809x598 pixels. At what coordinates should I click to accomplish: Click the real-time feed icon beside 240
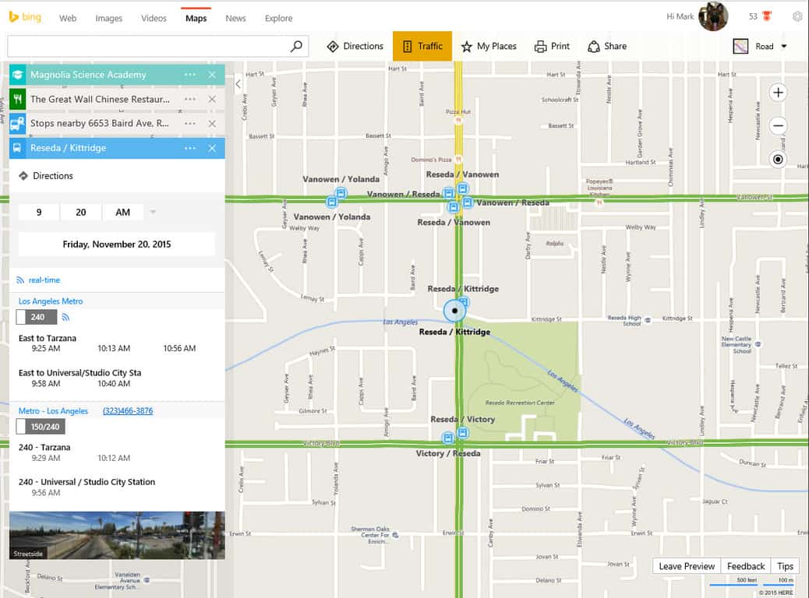(65, 317)
